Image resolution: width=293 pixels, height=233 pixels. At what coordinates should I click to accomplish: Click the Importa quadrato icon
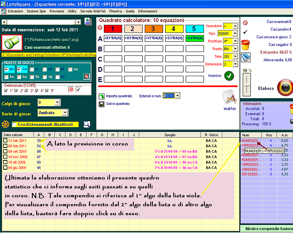(102, 97)
